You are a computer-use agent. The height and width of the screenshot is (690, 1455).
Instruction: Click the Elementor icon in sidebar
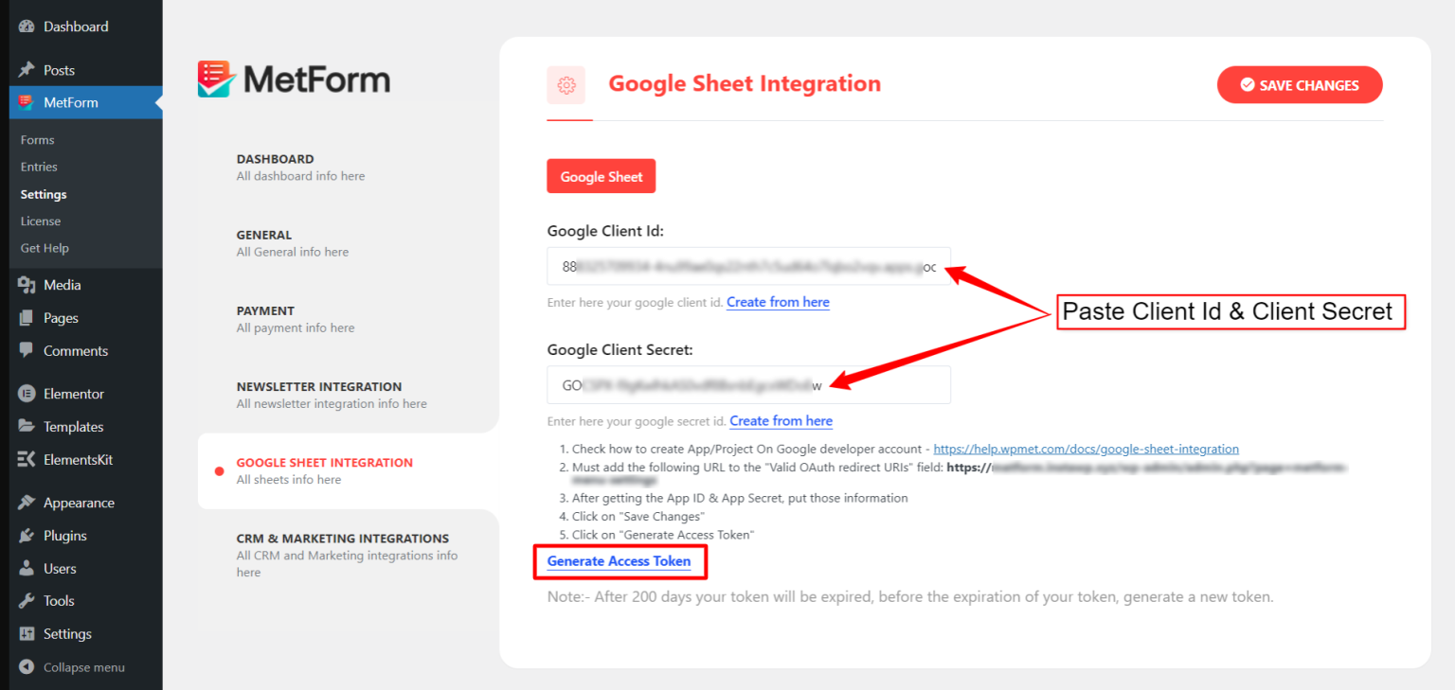tap(27, 394)
